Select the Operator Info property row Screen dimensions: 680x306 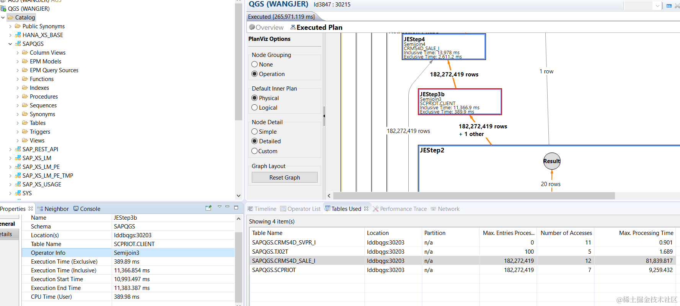[x=128, y=253]
